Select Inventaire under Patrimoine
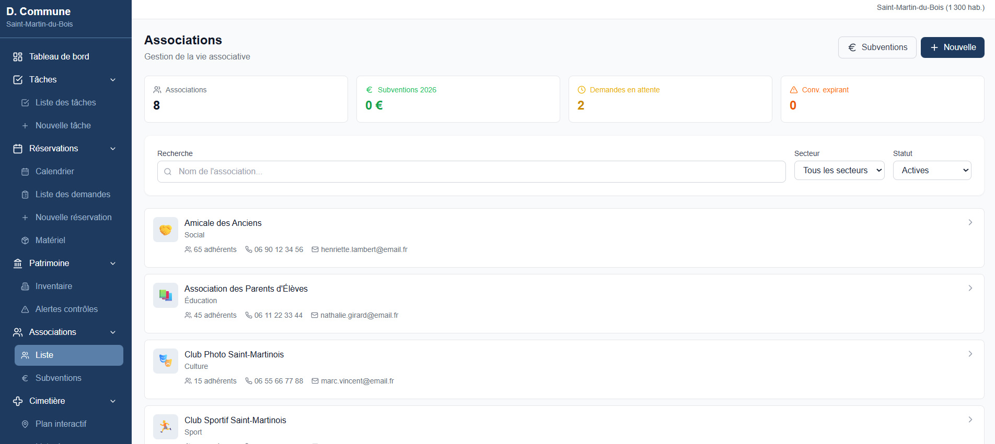The width and height of the screenshot is (995, 444). [x=54, y=286]
